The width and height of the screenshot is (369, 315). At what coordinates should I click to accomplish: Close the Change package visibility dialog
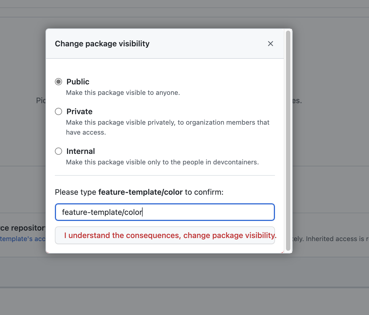pos(270,44)
